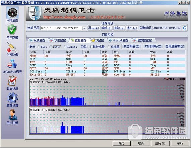This screenshot has width=191, height=148.
Task: Click the 流量监控 tab icon
Action: pos(72,40)
